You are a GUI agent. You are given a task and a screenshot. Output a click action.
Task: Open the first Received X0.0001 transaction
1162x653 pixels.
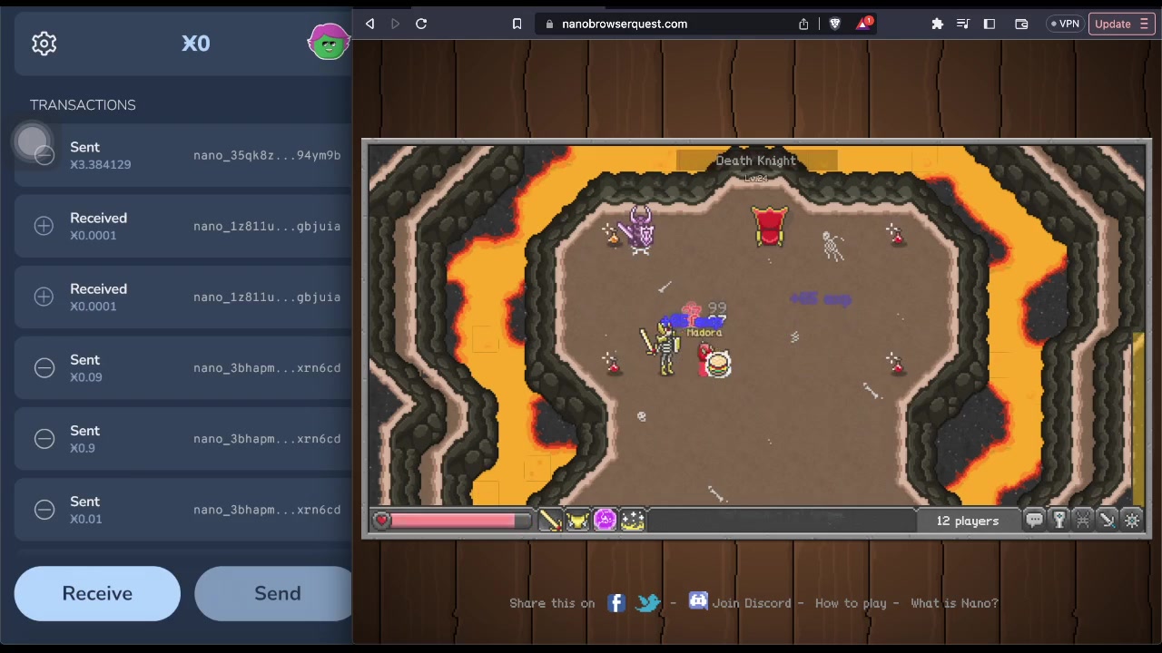coord(183,226)
